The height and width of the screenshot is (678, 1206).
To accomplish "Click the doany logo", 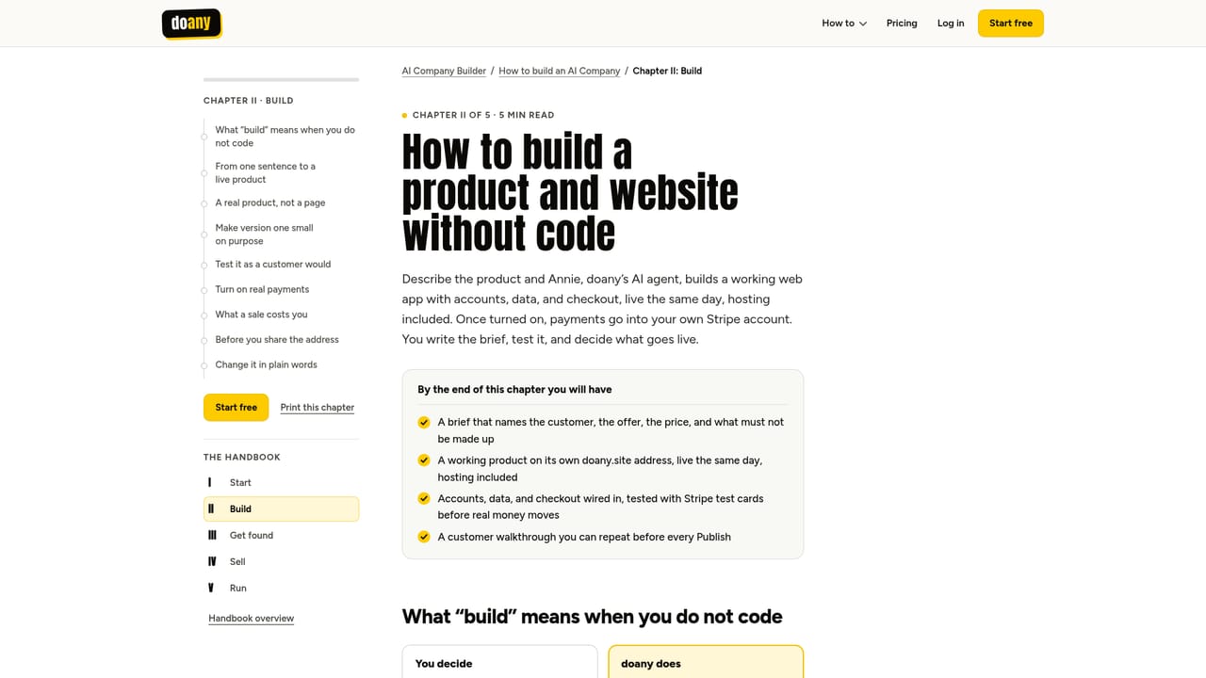I will pyautogui.click(x=191, y=24).
